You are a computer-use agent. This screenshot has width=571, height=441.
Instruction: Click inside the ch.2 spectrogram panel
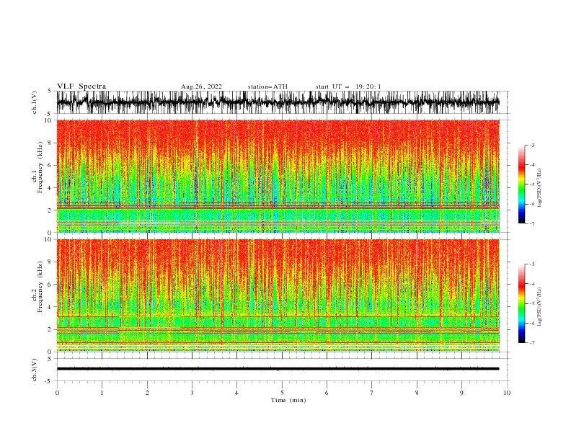pos(278,295)
